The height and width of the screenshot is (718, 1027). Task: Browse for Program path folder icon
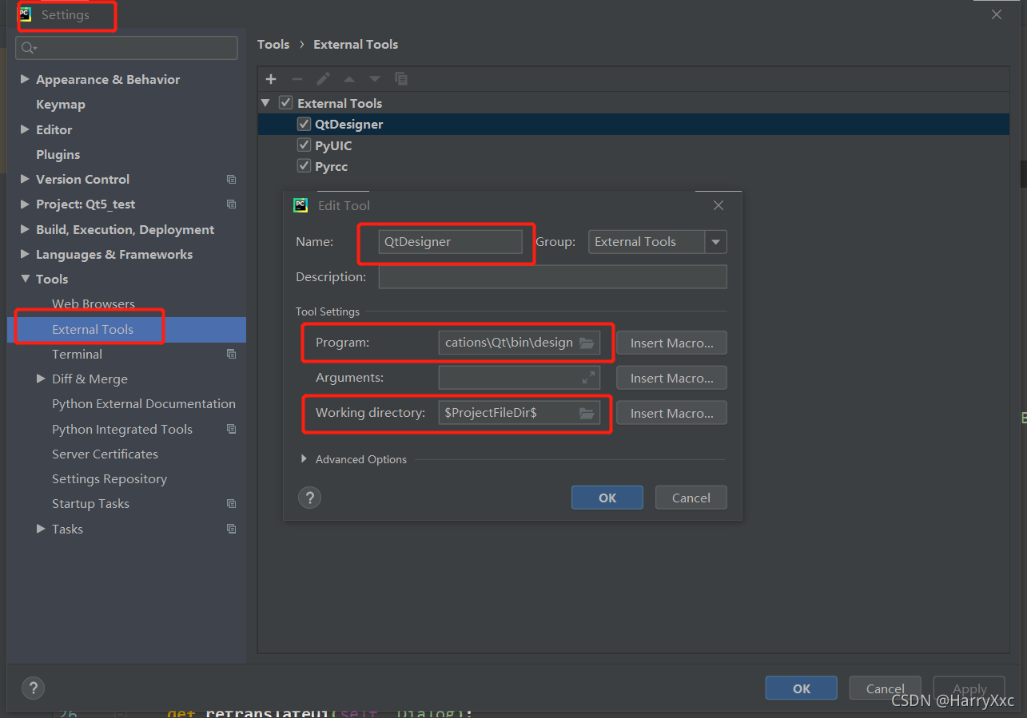(x=587, y=343)
